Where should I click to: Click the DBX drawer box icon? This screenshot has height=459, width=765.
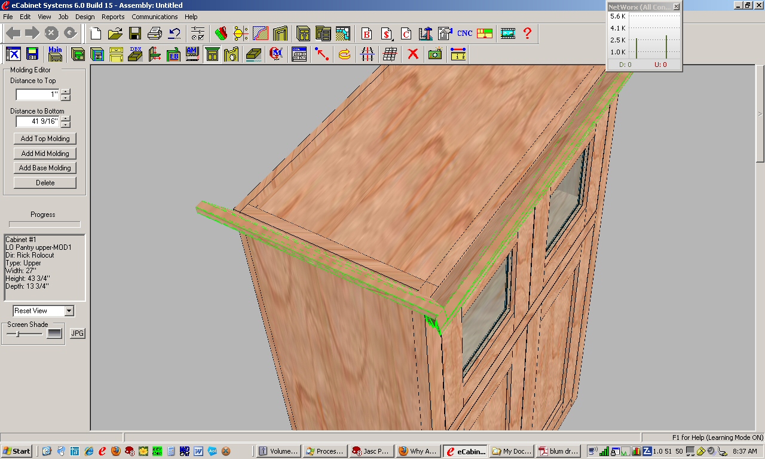coord(136,54)
